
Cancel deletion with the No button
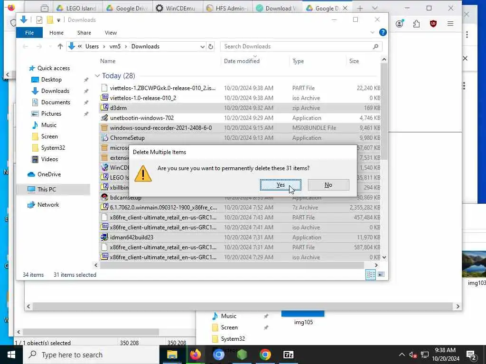click(328, 185)
